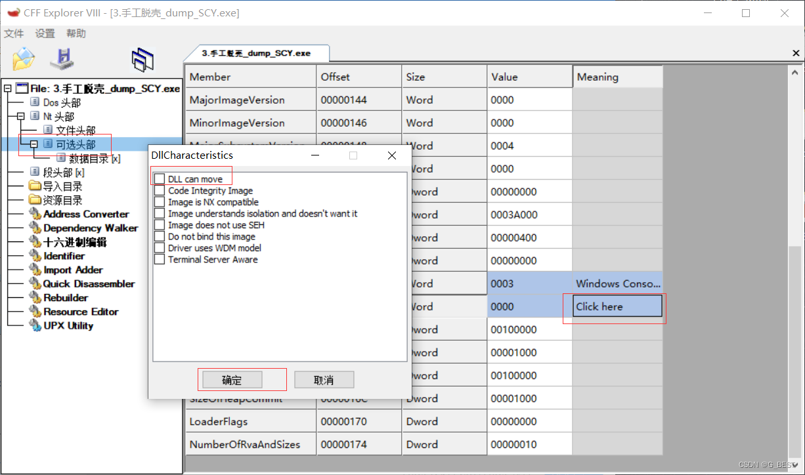Collapse the Nt 头部 tree node
The height and width of the screenshot is (475, 805).
click(20, 116)
